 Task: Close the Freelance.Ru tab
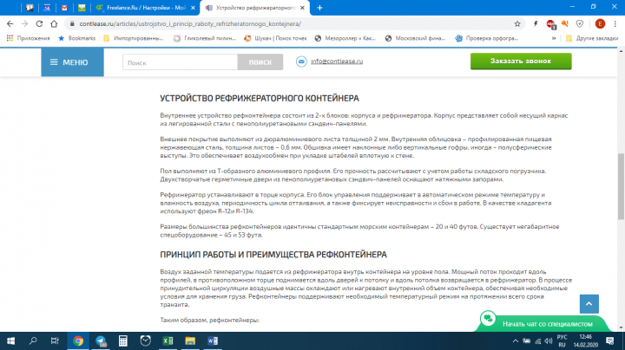[x=193, y=8]
